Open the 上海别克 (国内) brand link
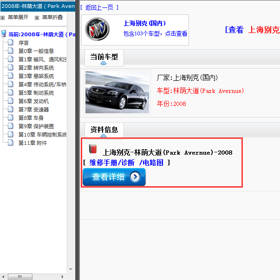280x280 pixels. point(144,23)
